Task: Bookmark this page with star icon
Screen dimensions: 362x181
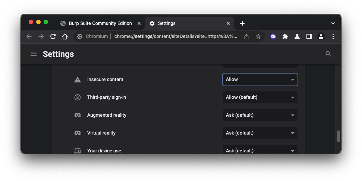Action: point(258,36)
